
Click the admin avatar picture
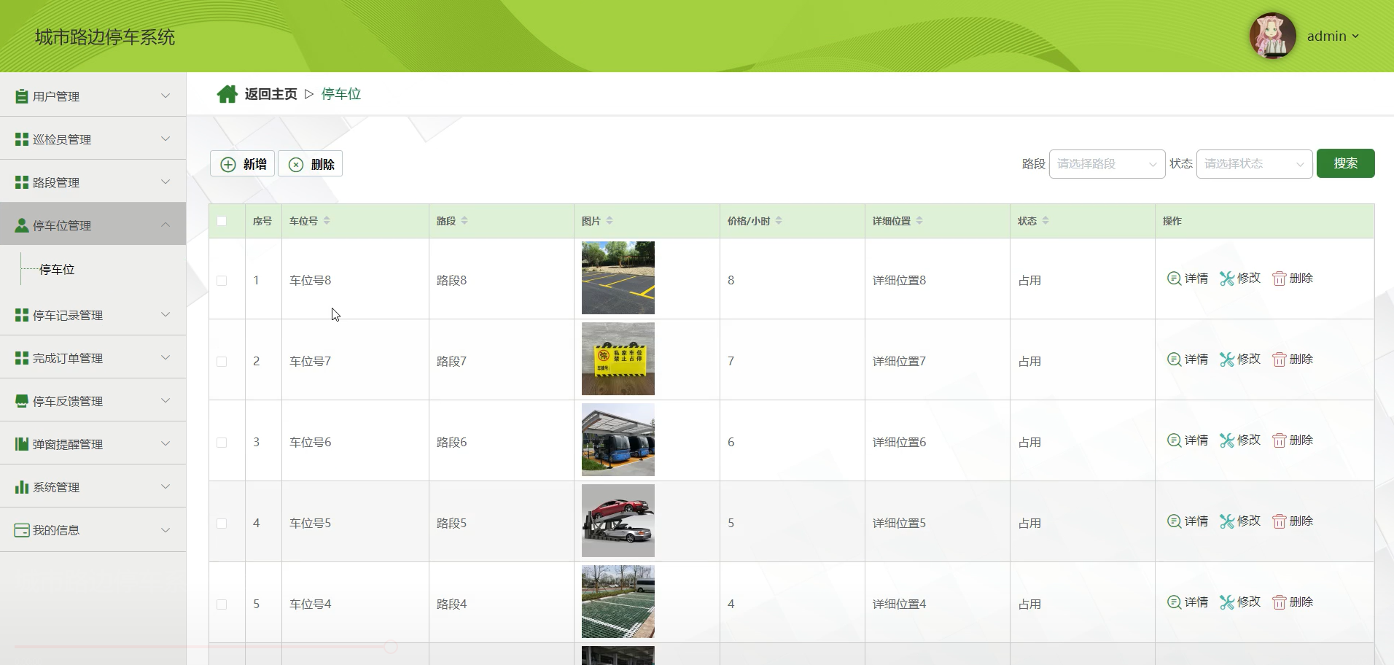coord(1272,36)
